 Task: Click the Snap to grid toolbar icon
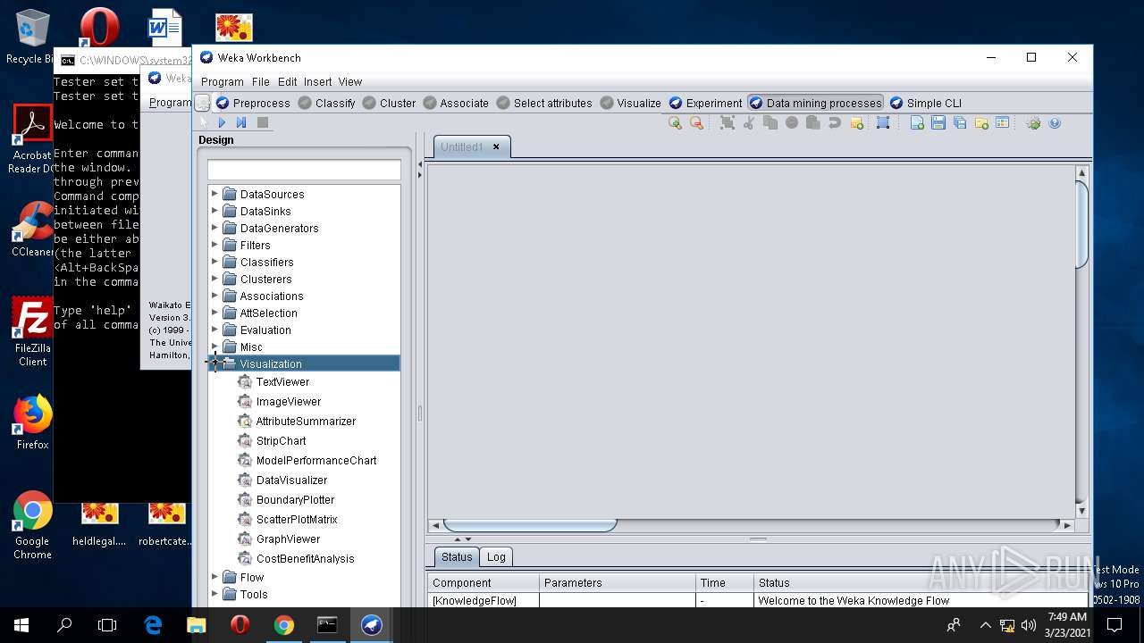coord(883,123)
